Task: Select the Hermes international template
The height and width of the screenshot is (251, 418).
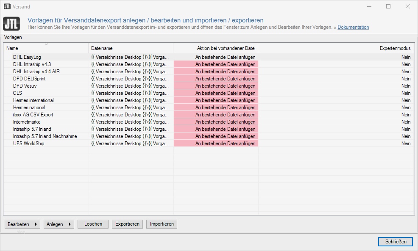Action: (209, 100)
